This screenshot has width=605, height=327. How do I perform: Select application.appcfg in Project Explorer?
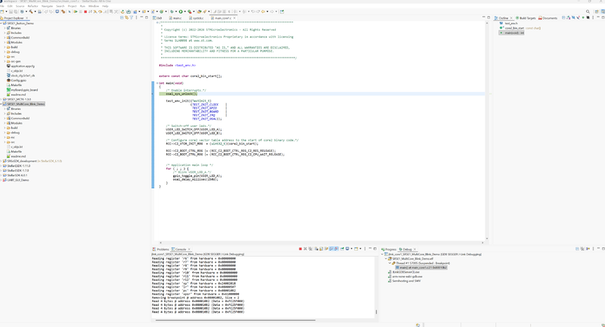click(23, 66)
